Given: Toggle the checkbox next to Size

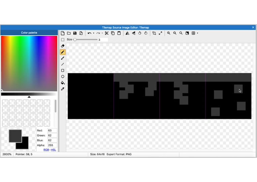Looking at the screenshot, I should 63,40.
